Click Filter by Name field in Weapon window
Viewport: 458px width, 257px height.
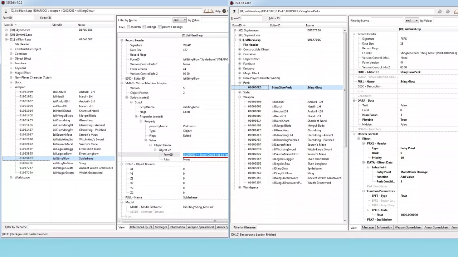click(155, 20)
